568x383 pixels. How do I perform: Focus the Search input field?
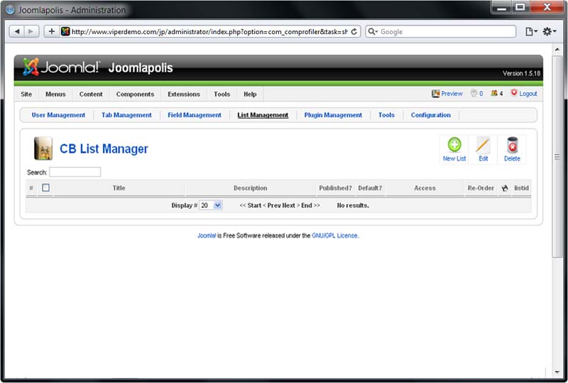pos(75,172)
